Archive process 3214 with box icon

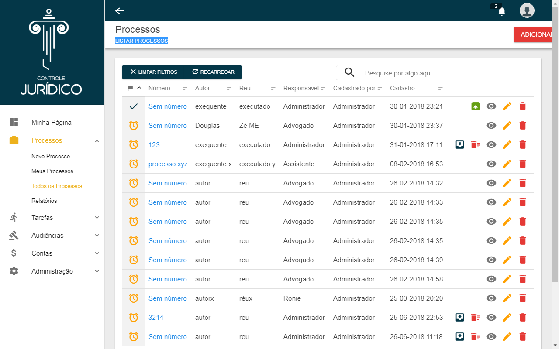click(459, 318)
